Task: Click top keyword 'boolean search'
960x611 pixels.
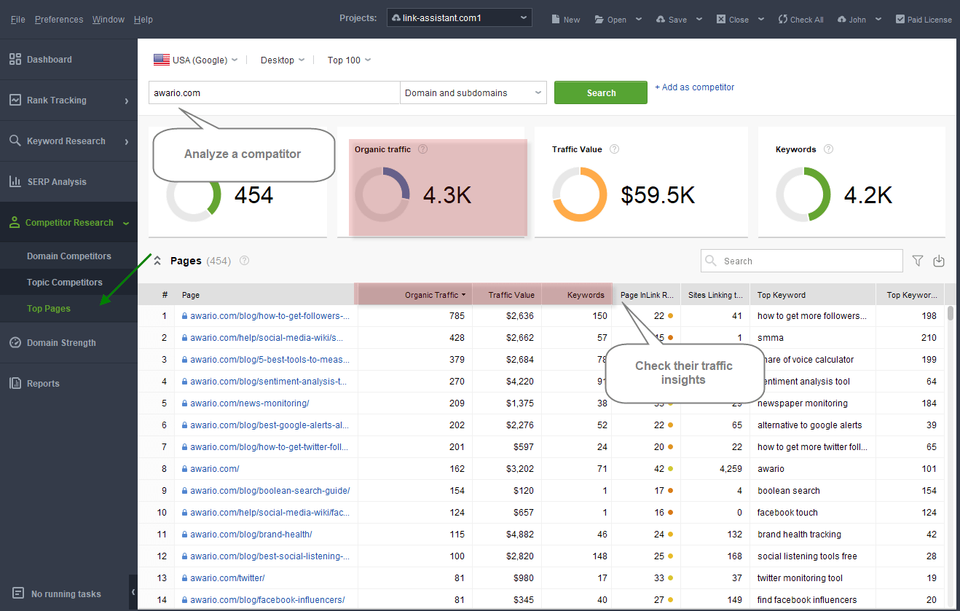Action: [789, 491]
